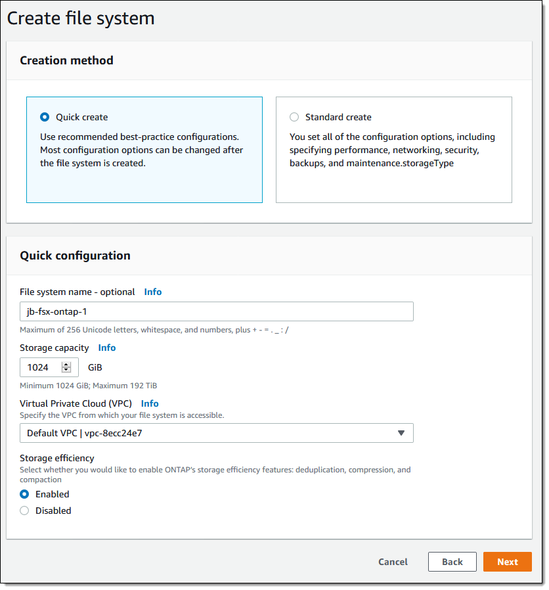The height and width of the screenshot is (590, 549).
Task: Increase storage capacity with up arrow
Action: point(66,364)
